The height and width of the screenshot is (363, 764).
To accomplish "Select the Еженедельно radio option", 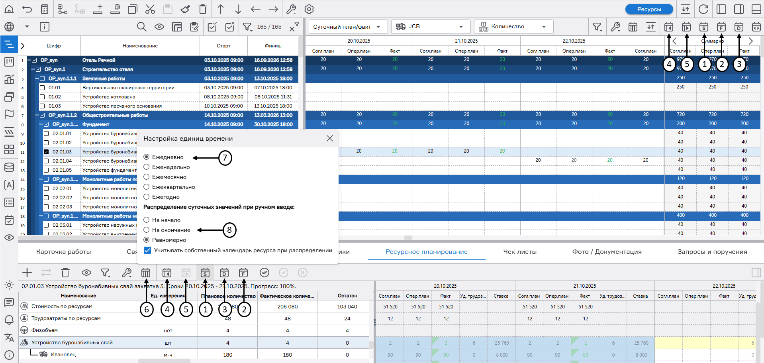I will point(147,167).
